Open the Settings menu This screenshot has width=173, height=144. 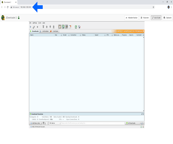point(35,23)
